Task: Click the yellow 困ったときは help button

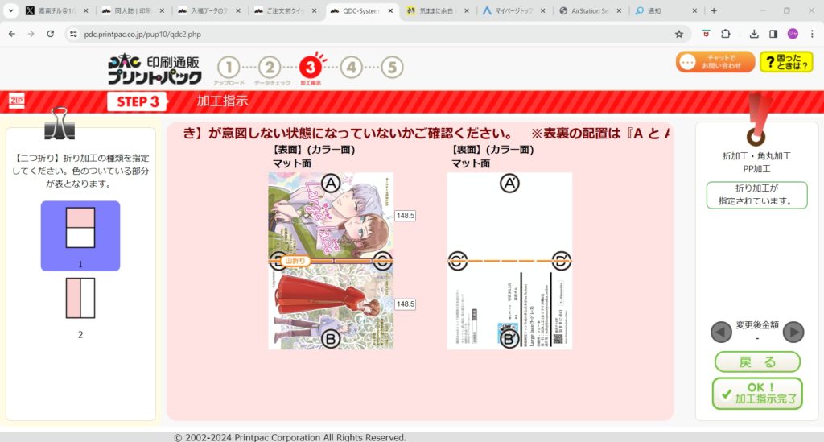Action: (785, 62)
